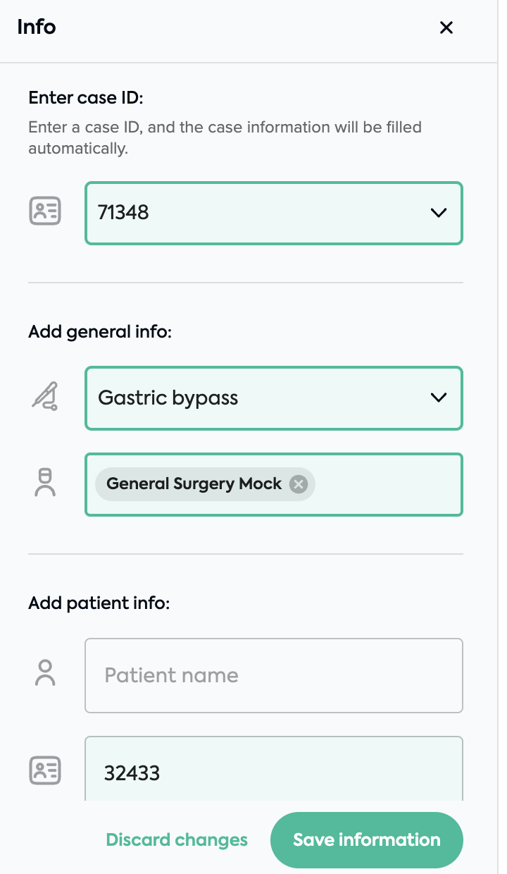507x874 pixels.
Task: Focus the Patient name input field
Action: click(x=274, y=675)
